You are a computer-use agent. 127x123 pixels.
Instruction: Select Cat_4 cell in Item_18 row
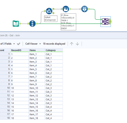click(54, 118)
